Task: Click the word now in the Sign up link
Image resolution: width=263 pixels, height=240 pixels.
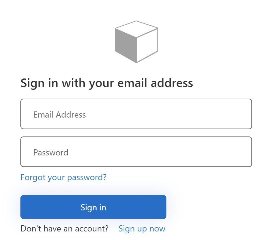Action: point(158,228)
